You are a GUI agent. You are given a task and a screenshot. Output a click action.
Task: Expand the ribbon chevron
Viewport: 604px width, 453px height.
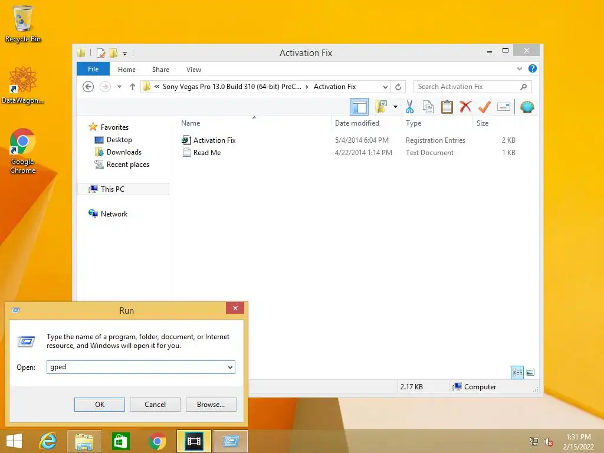[x=519, y=68]
